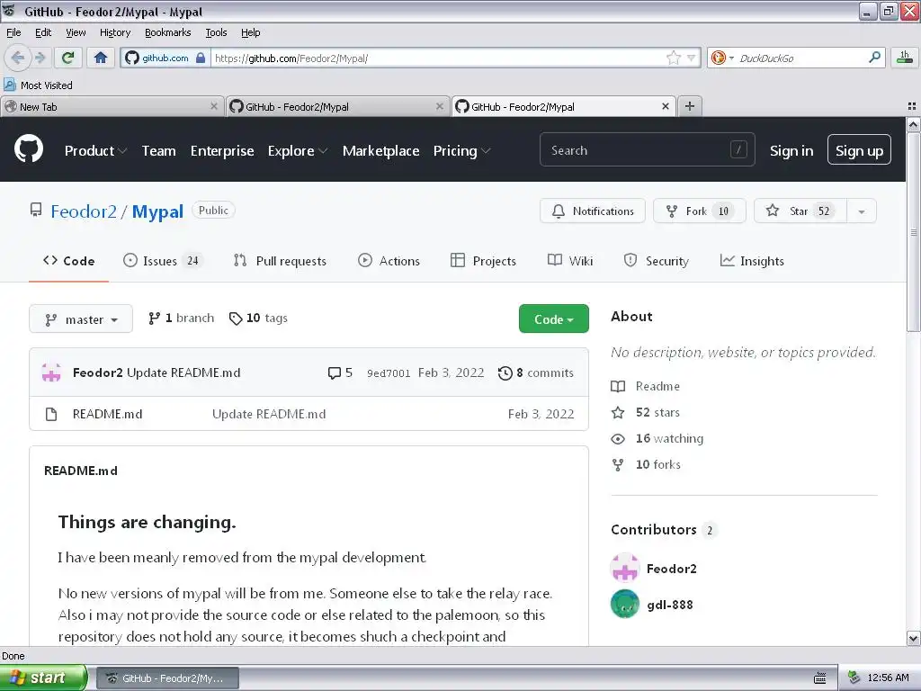
Task: Open the Pull requests tab
Action: pos(280,261)
